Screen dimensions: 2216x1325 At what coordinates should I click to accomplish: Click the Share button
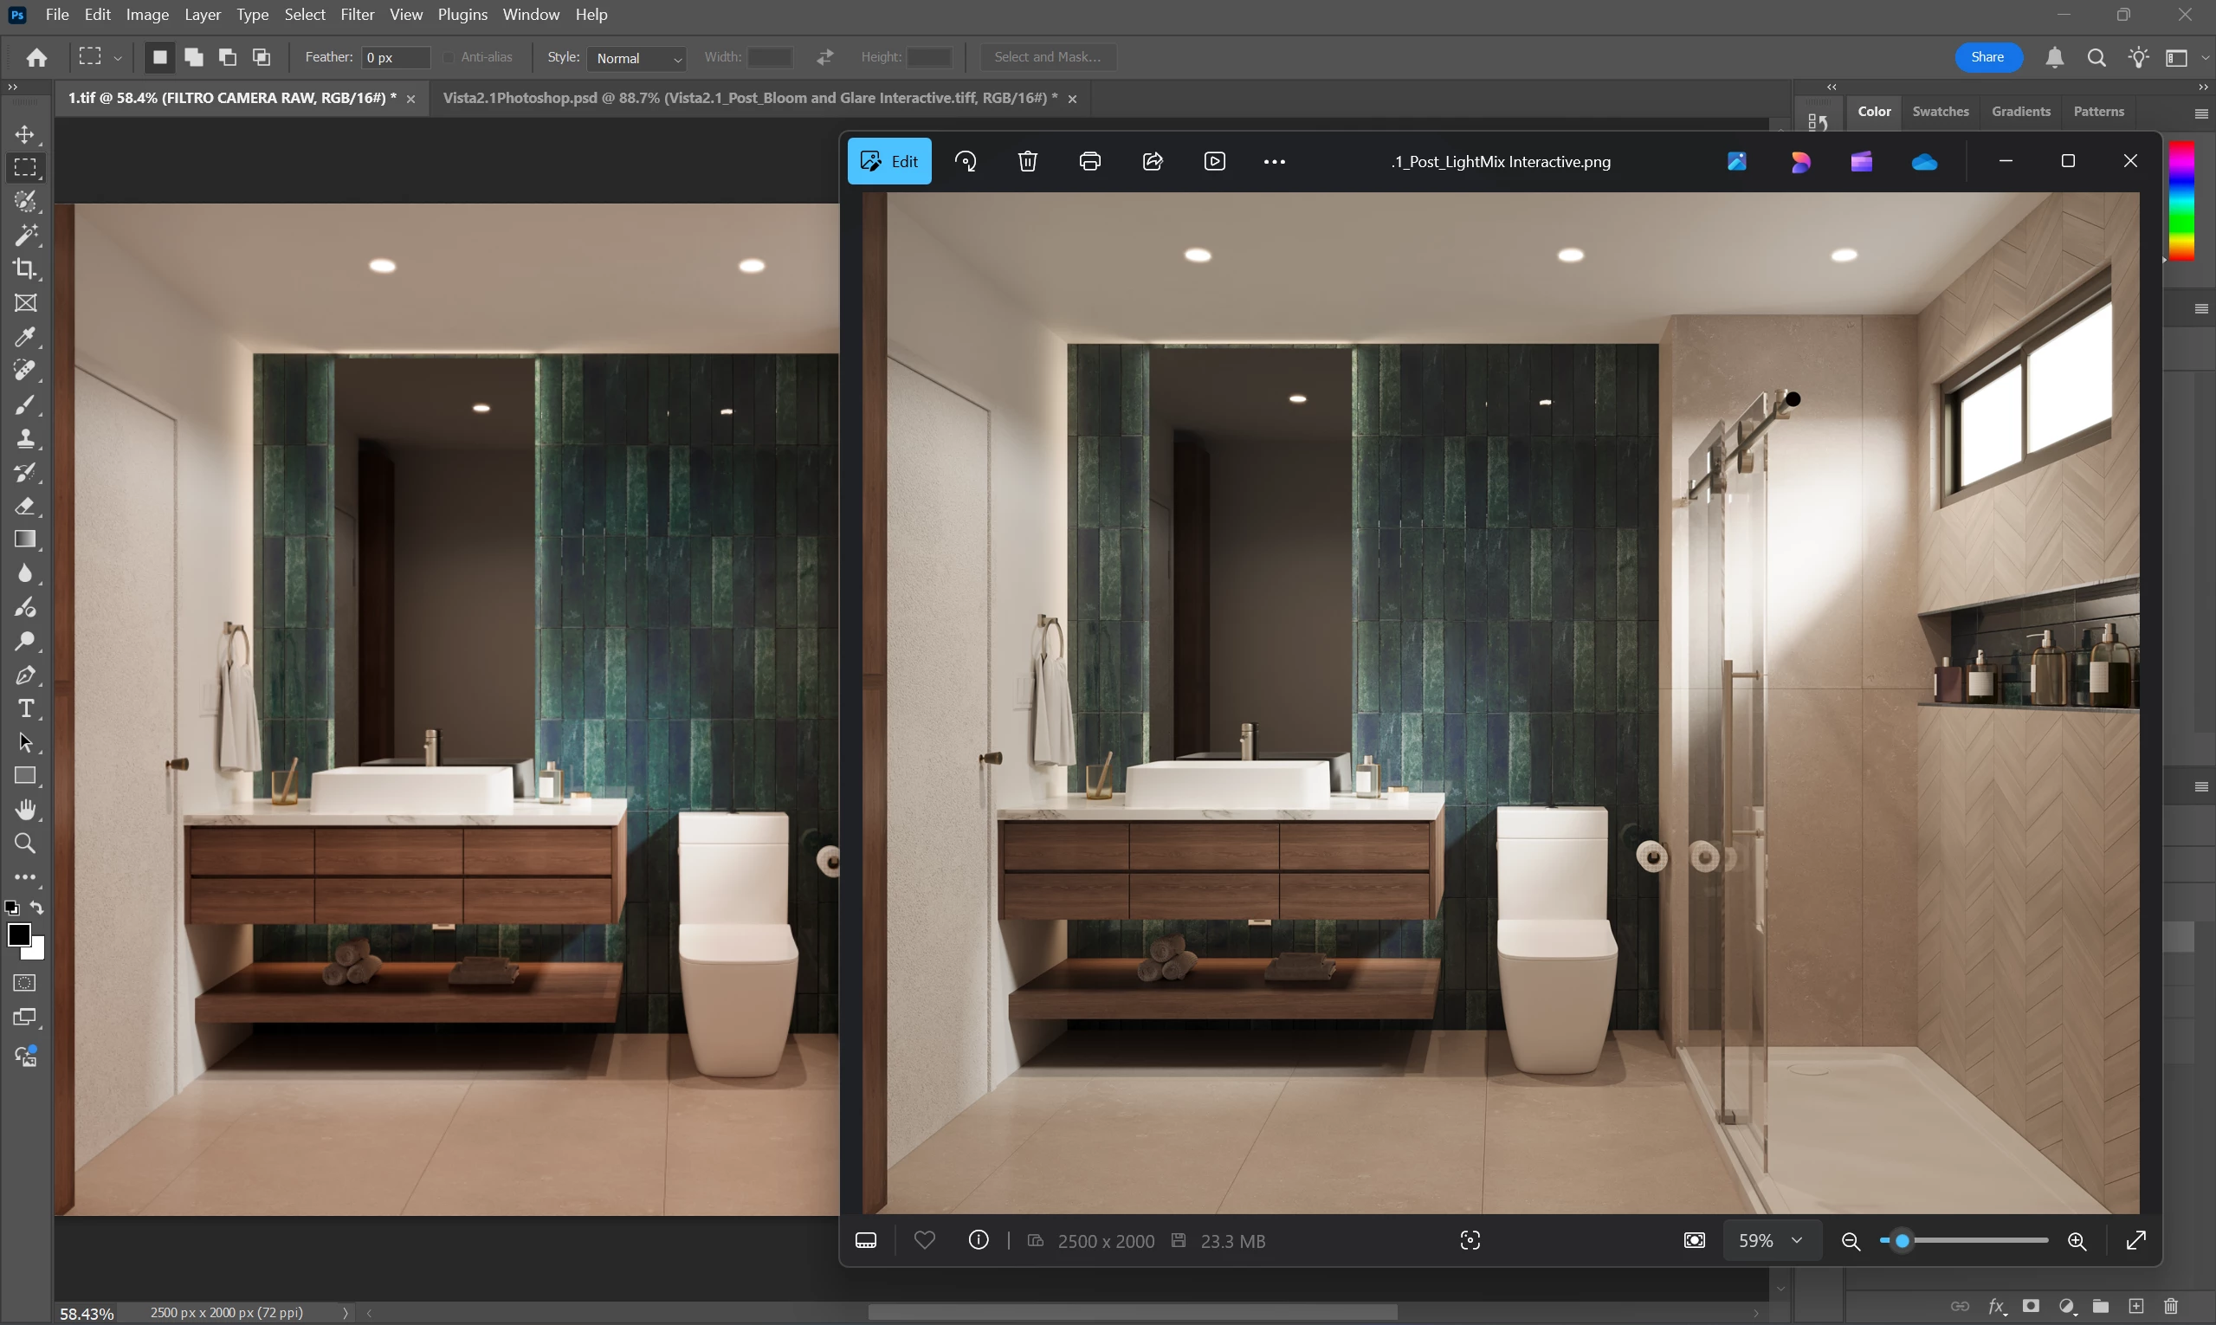[x=1987, y=57]
